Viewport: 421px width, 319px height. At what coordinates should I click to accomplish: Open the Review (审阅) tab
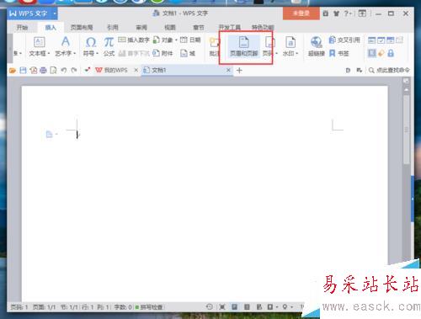(x=141, y=28)
